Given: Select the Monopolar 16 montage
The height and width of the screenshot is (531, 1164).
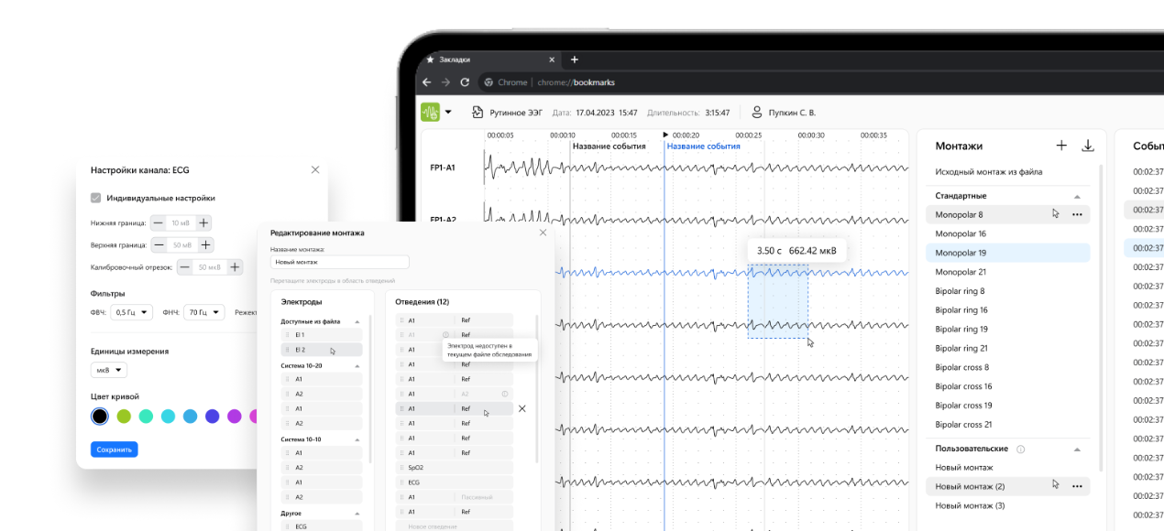Looking at the screenshot, I should tap(1008, 233).
